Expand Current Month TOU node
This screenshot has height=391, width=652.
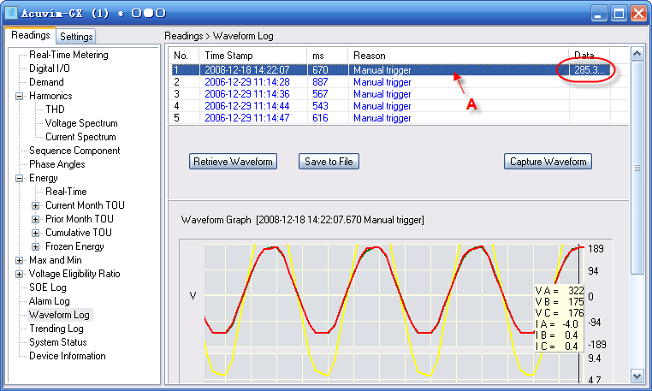point(35,206)
